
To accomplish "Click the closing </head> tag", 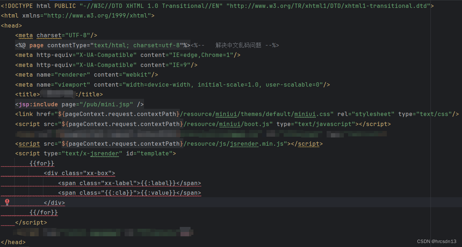I will coord(13,242).
